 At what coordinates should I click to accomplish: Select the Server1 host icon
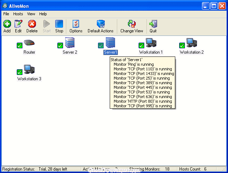coord(110,43)
